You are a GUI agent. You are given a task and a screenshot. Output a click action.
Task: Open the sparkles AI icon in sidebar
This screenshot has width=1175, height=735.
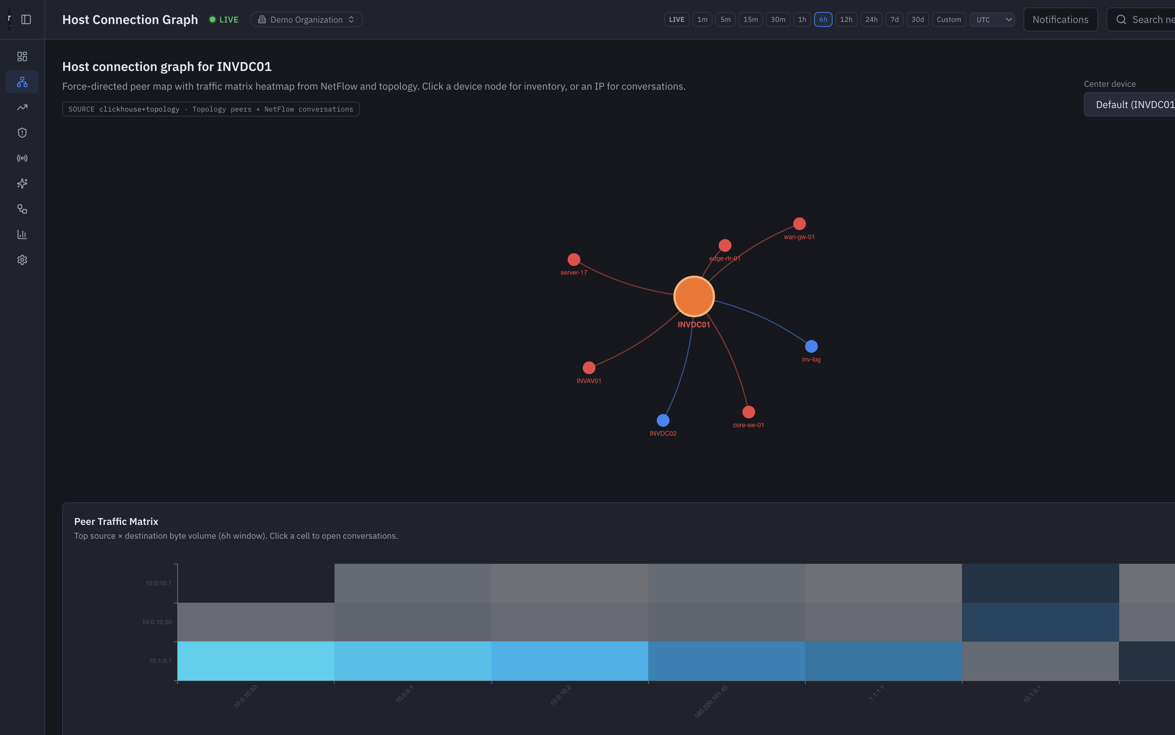click(22, 183)
